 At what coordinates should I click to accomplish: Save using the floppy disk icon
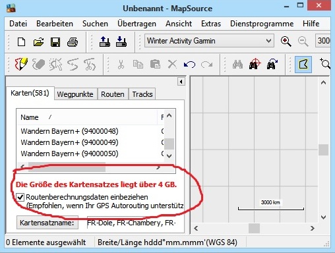pos(55,42)
